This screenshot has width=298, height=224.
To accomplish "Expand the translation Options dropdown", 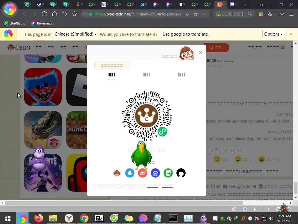I will (x=273, y=34).
